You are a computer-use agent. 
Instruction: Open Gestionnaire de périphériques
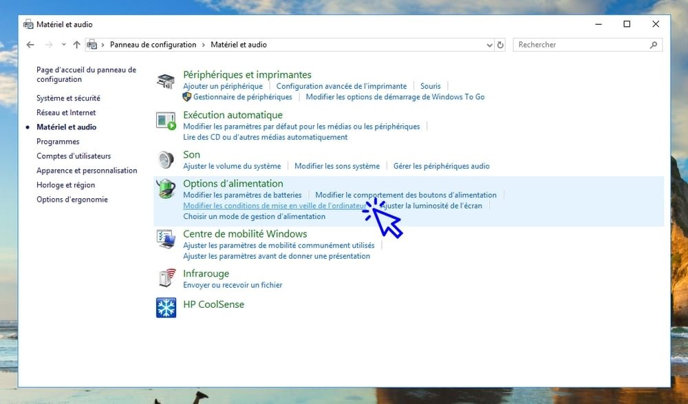[x=243, y=96]
